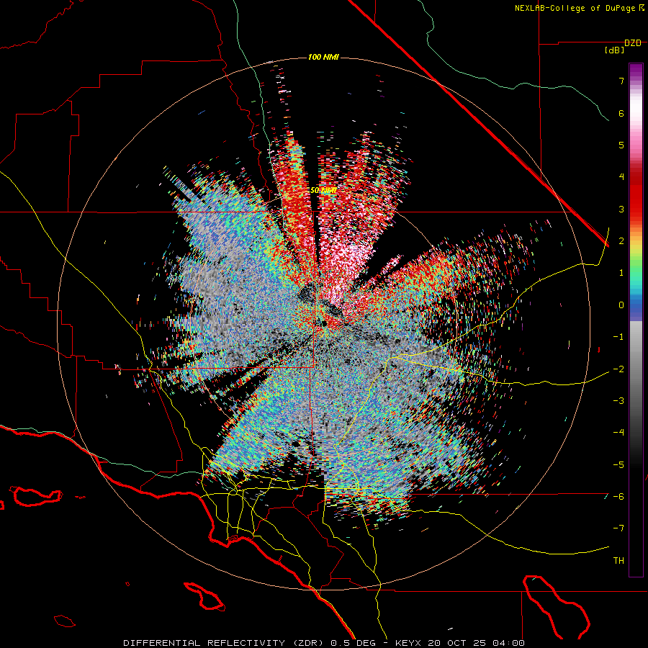648x648 pixels.
Task: Click the DZD product label
Action: click(633, 43)
